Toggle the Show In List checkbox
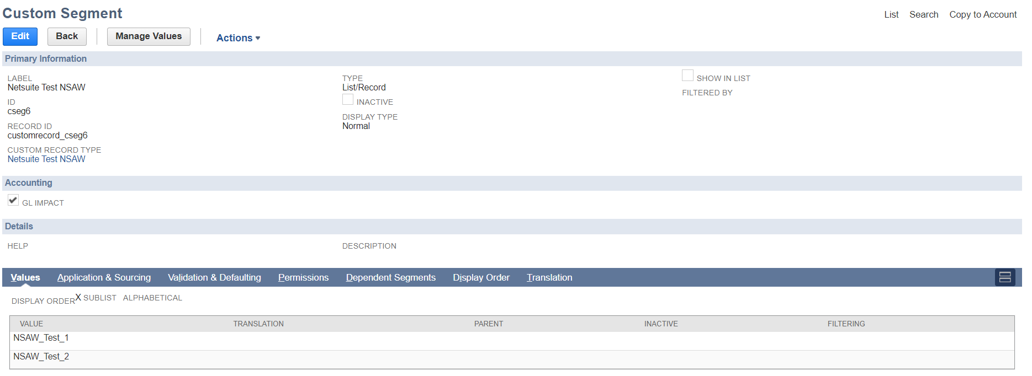The image size is (1032, 376). pyautogui.click(x=687, y=76)
